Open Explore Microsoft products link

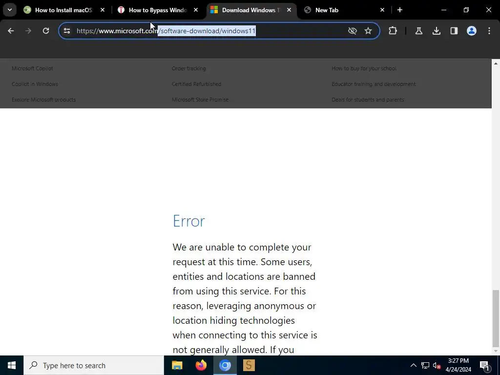43,100
